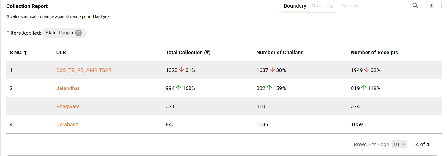Click the green up arrow beside 994

point(179,88)
